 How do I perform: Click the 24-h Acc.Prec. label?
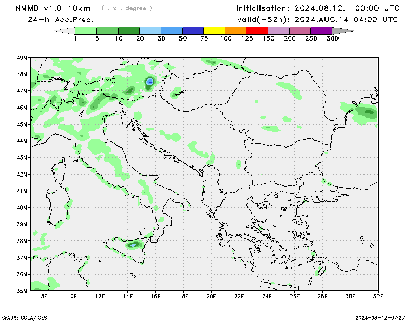60,20
